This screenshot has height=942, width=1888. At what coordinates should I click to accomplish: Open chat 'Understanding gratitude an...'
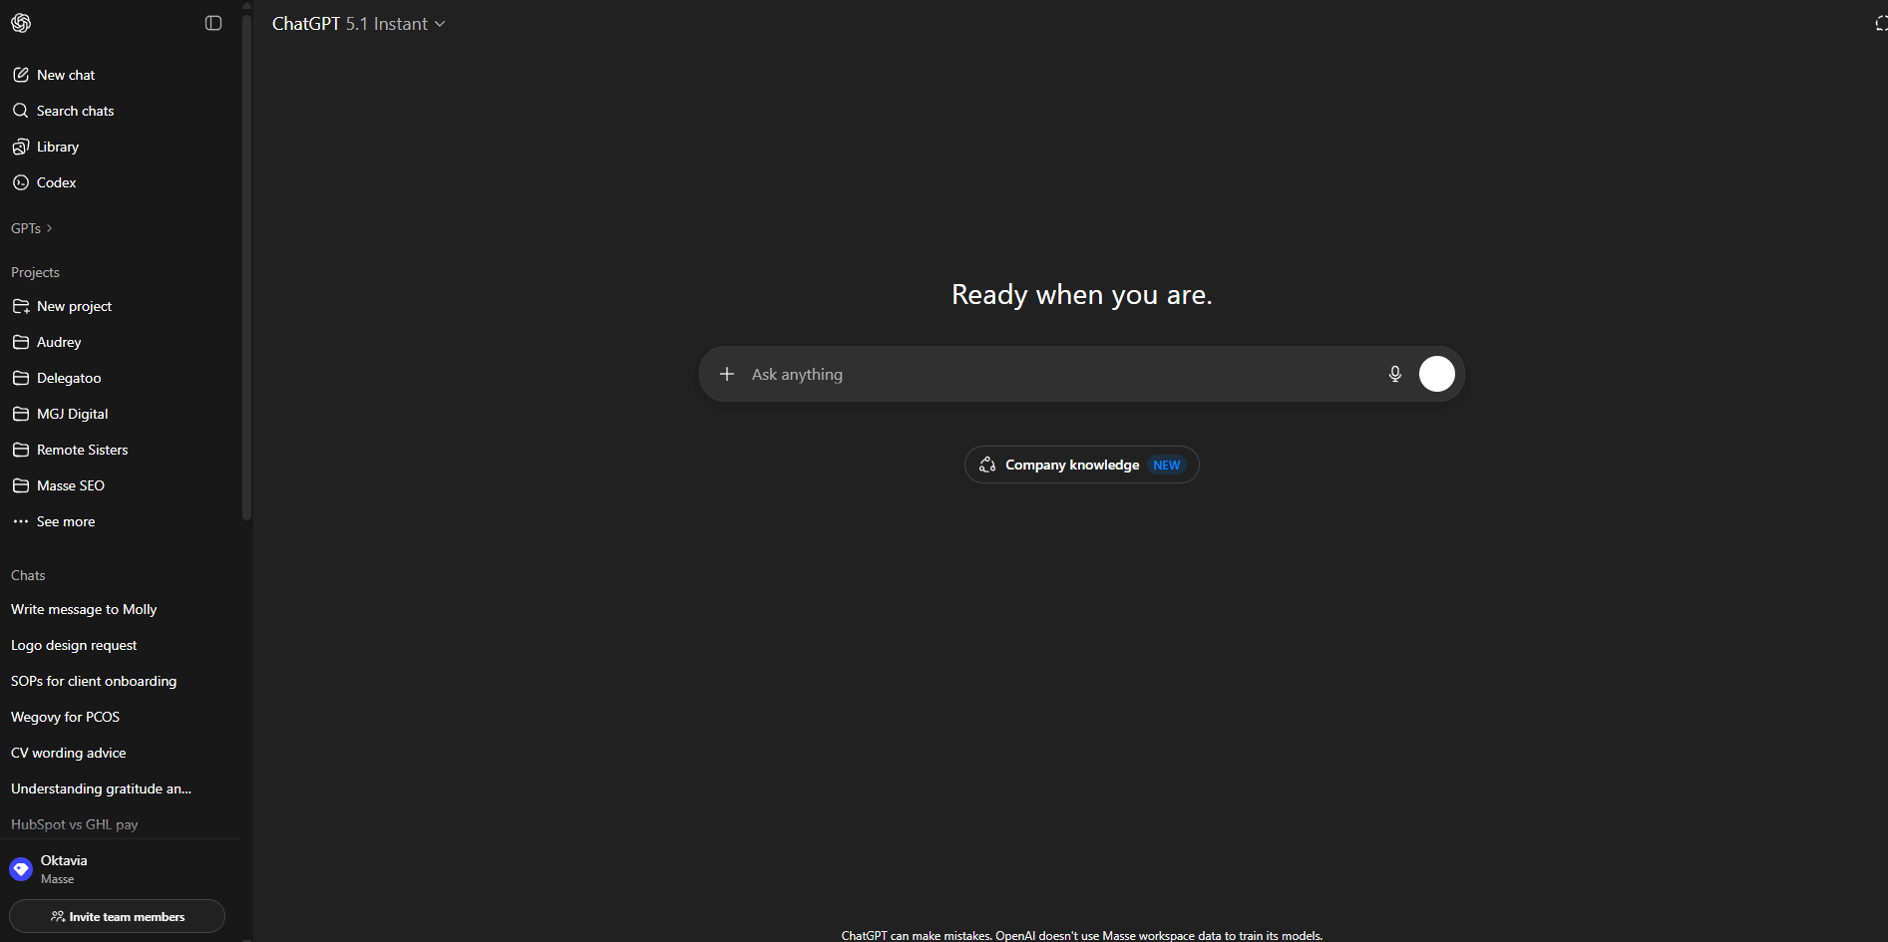point(120,788)
